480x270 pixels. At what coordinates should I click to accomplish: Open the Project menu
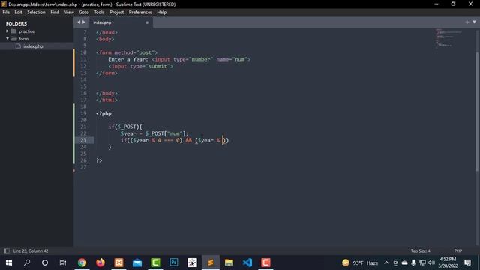click(117, 12)
